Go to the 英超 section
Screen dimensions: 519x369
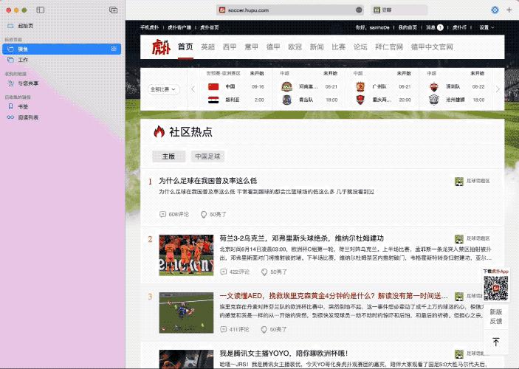click(208, 47)
